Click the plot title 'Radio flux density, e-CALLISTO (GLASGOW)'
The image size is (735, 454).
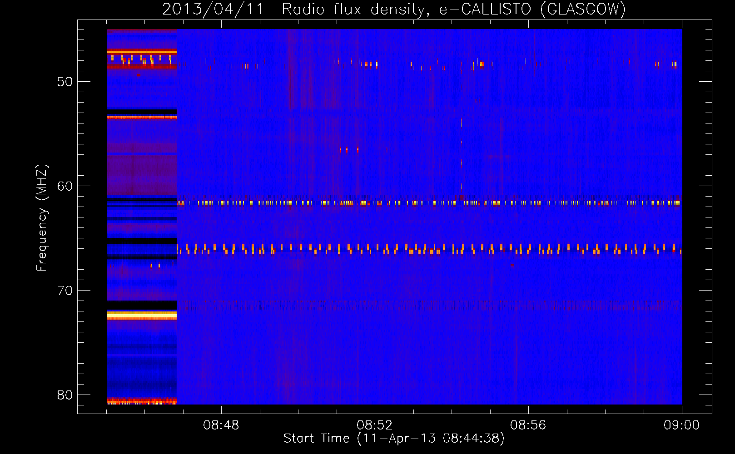(454, 9)
